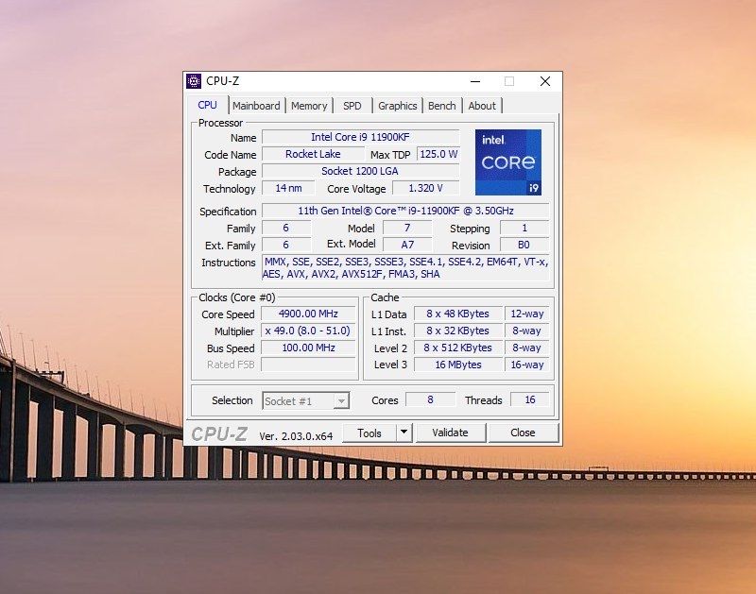Click the Level 3 16-way cell
This screenshot has width=756, height=594.
(x=527, y=365)
